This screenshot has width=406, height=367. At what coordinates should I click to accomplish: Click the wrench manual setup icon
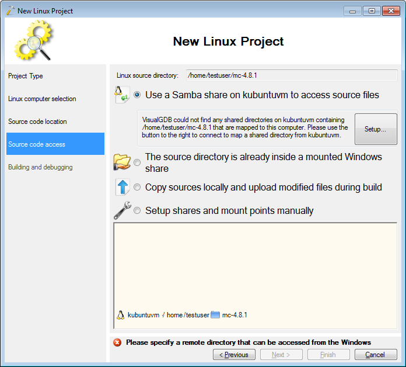click(x=123, y=210)
